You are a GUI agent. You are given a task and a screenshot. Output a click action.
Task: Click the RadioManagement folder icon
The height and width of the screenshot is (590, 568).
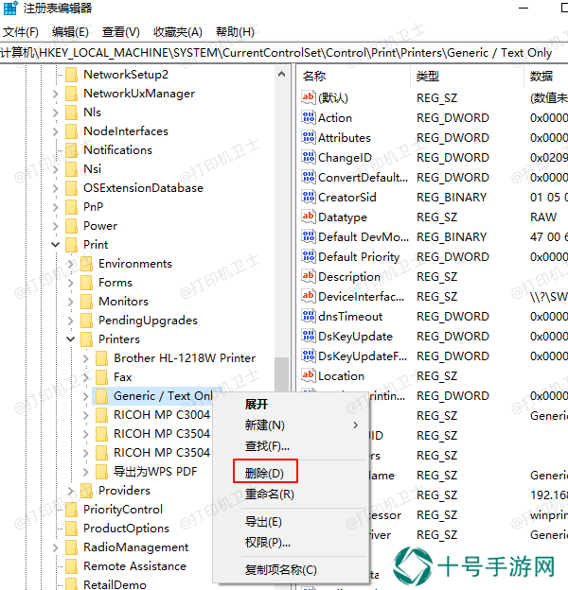71,547
